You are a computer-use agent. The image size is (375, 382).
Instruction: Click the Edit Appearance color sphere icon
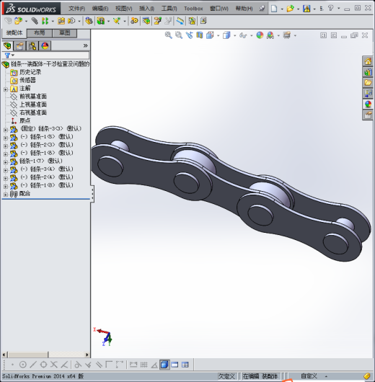point(260,35)
